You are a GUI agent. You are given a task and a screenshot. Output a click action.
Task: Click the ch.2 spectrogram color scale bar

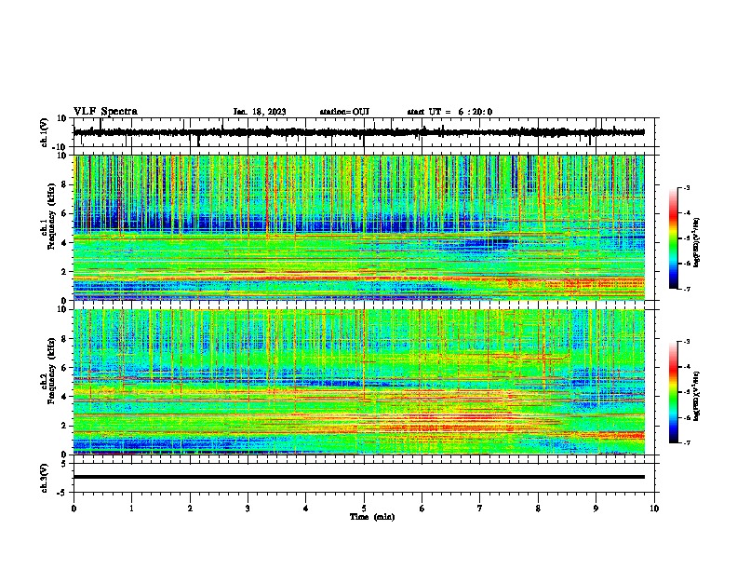click(x=674, y=392)
